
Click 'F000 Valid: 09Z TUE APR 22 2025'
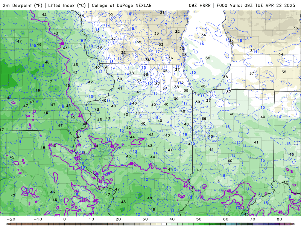click(x=256, y=5)
